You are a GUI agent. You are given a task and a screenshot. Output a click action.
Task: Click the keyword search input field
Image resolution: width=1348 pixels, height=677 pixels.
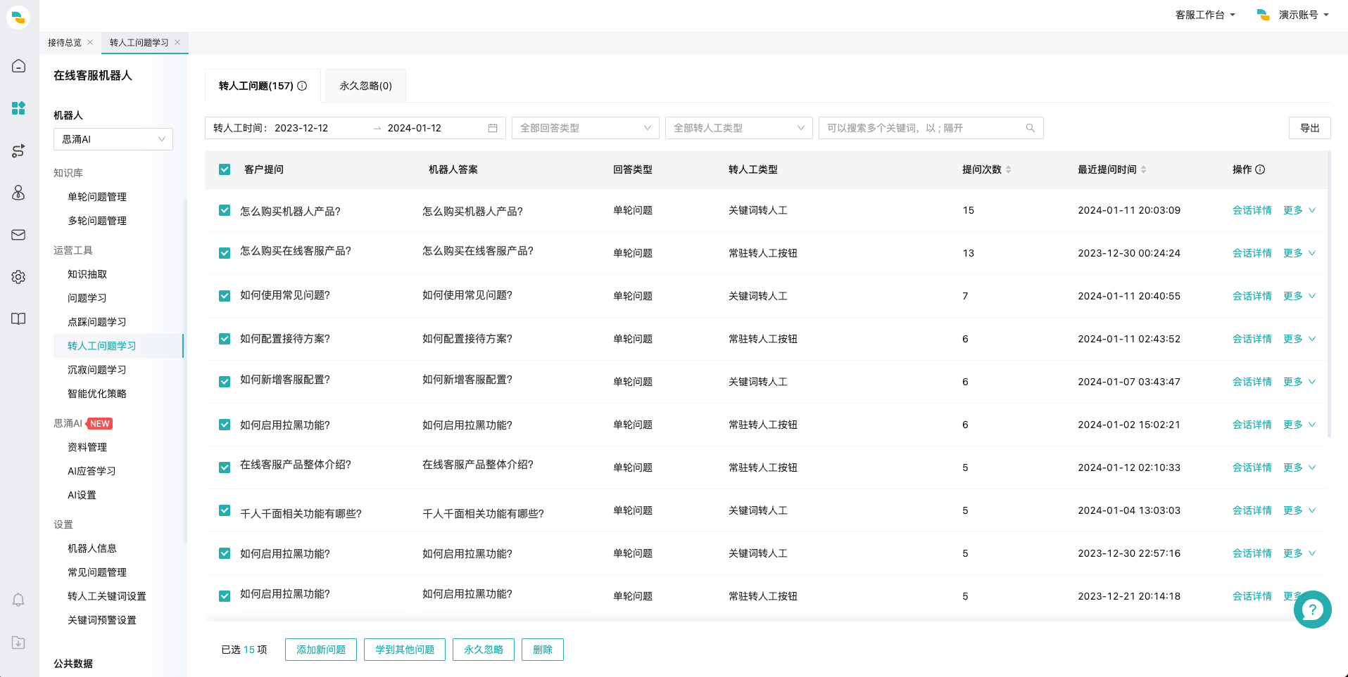pos(931,128)
